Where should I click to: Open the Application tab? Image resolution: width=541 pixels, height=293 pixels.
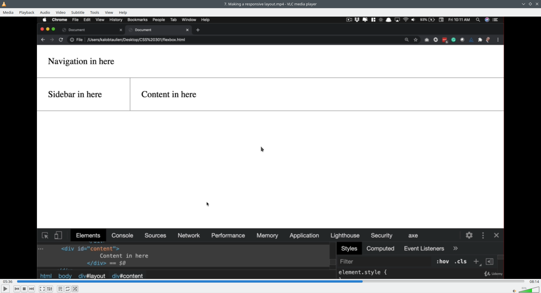coord(304,235)
